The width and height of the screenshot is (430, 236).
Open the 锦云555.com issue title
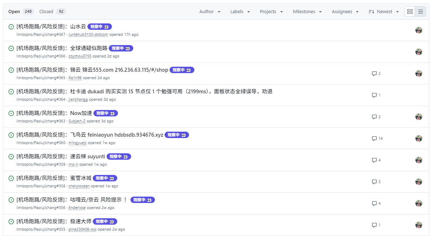(x=92, y=70)
